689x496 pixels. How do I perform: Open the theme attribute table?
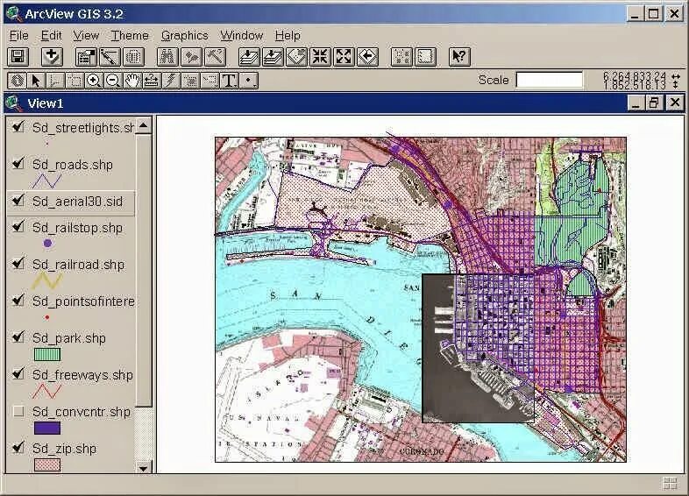coord(133,57)
